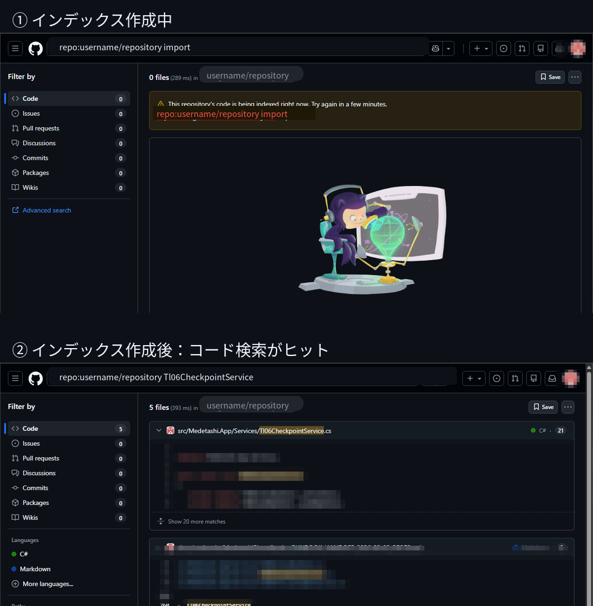
Task: Open Pull requests icon in bottom header
Action: tap(515, 378)
